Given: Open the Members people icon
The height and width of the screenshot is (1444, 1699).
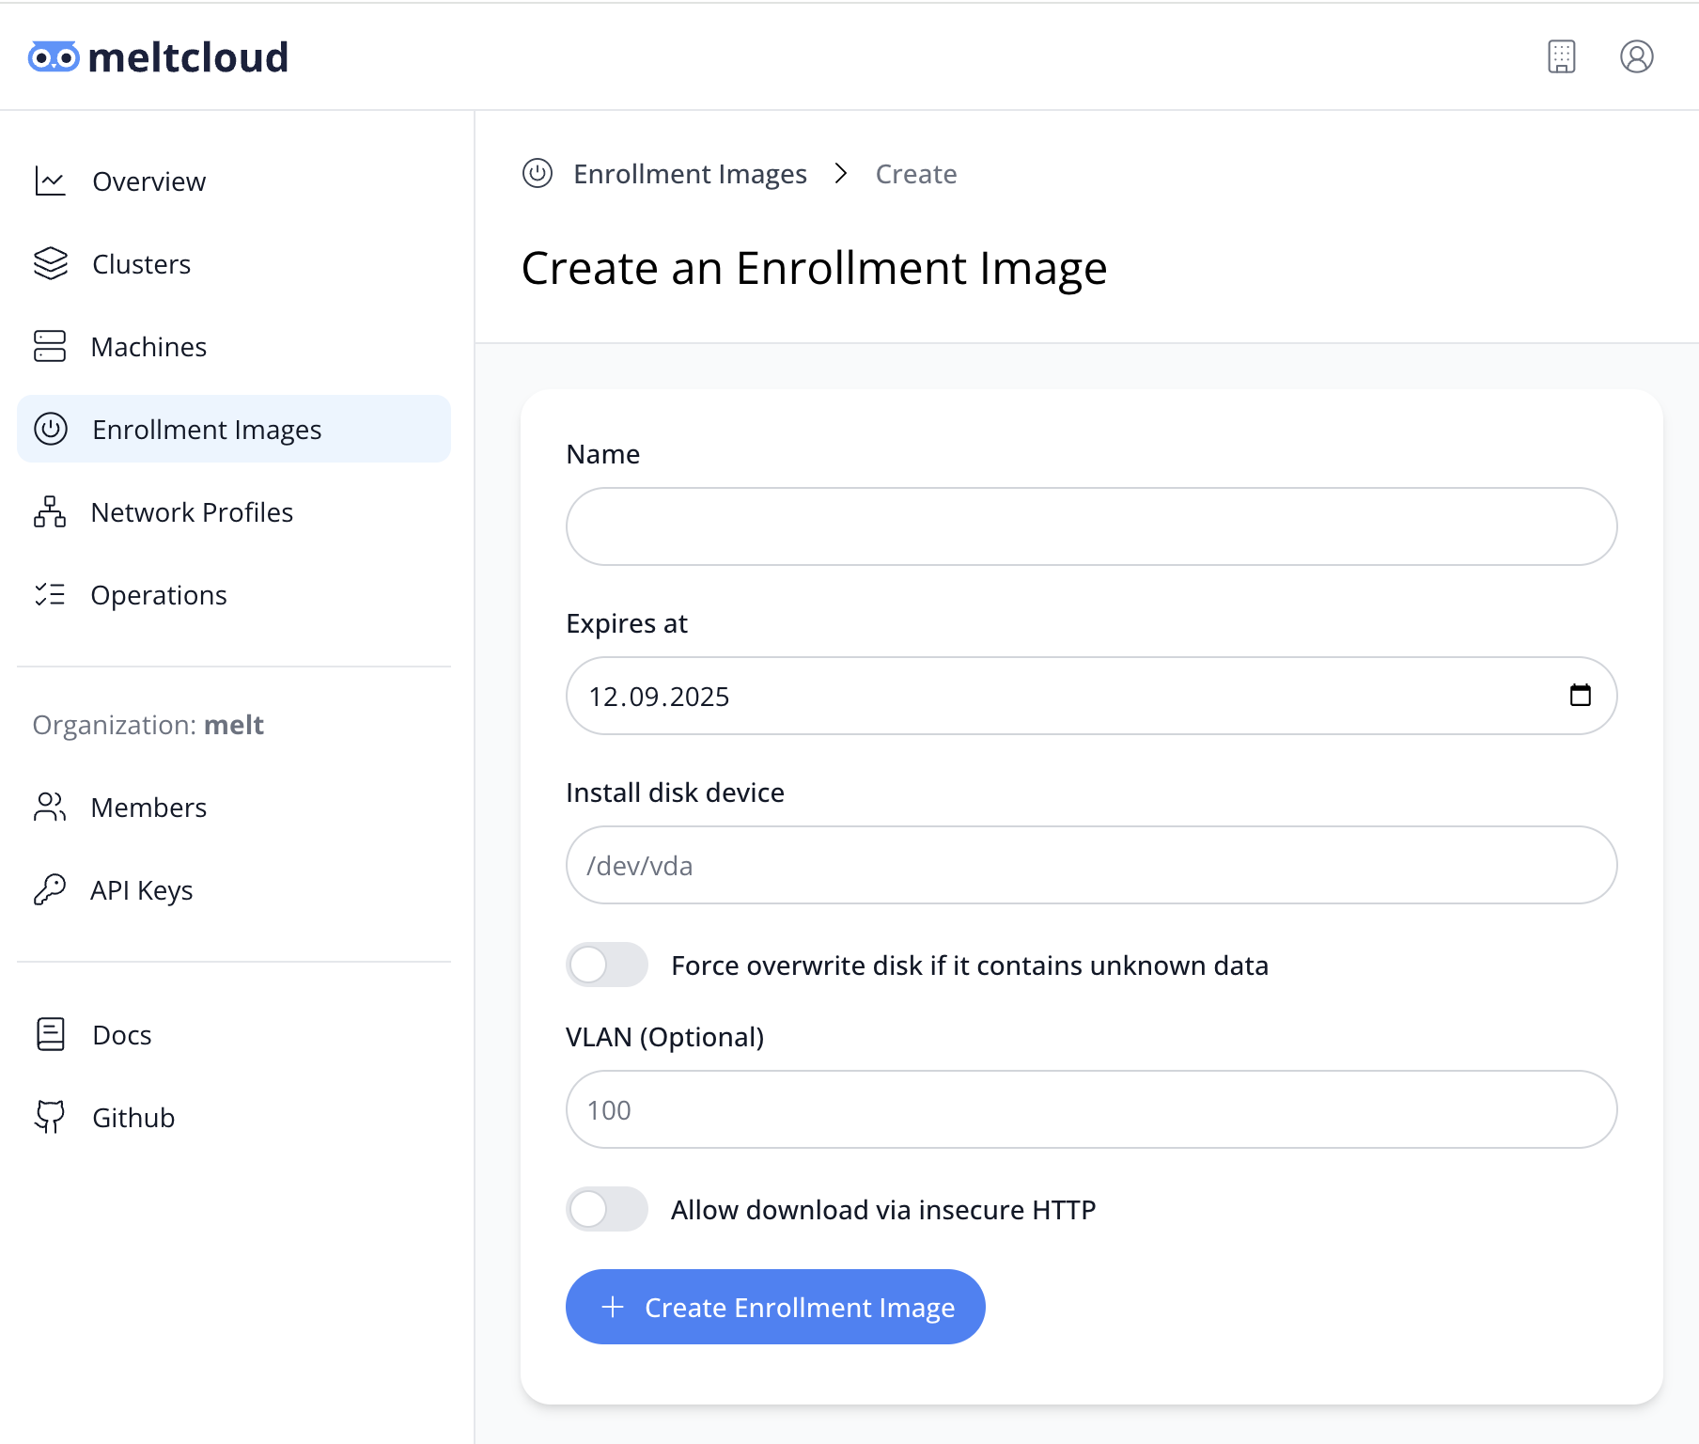Looking at the screenshot, I should 50,807.
